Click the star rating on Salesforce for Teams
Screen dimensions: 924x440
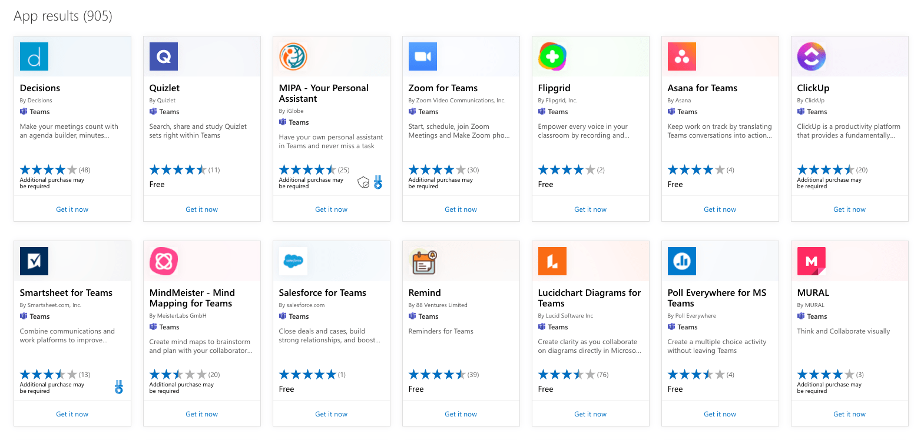pyautogui.click(x=307, y=374)
